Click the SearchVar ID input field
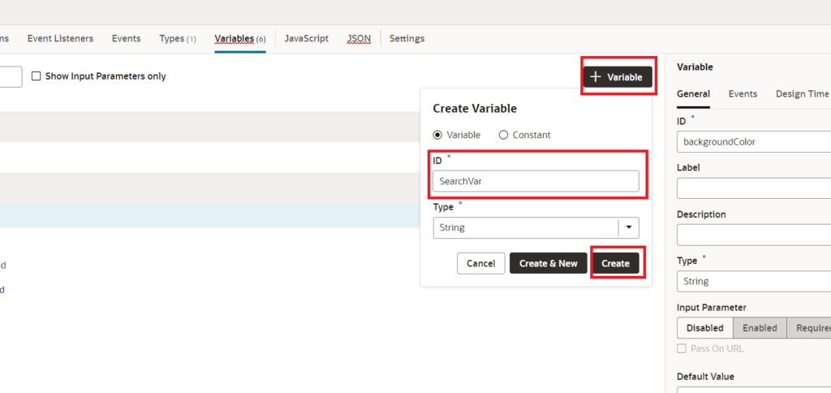Viewport: 831px width, 393px height. tap(536, 181)
